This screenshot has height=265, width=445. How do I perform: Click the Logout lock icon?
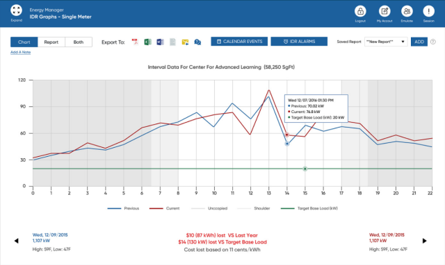pyautogui.click(x=360, y=11)
